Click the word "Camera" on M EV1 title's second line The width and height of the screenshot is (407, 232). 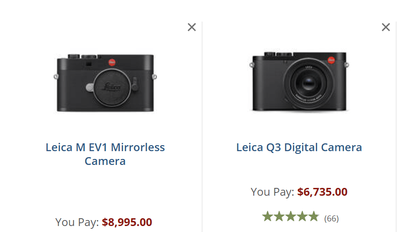tap(105, 161)
